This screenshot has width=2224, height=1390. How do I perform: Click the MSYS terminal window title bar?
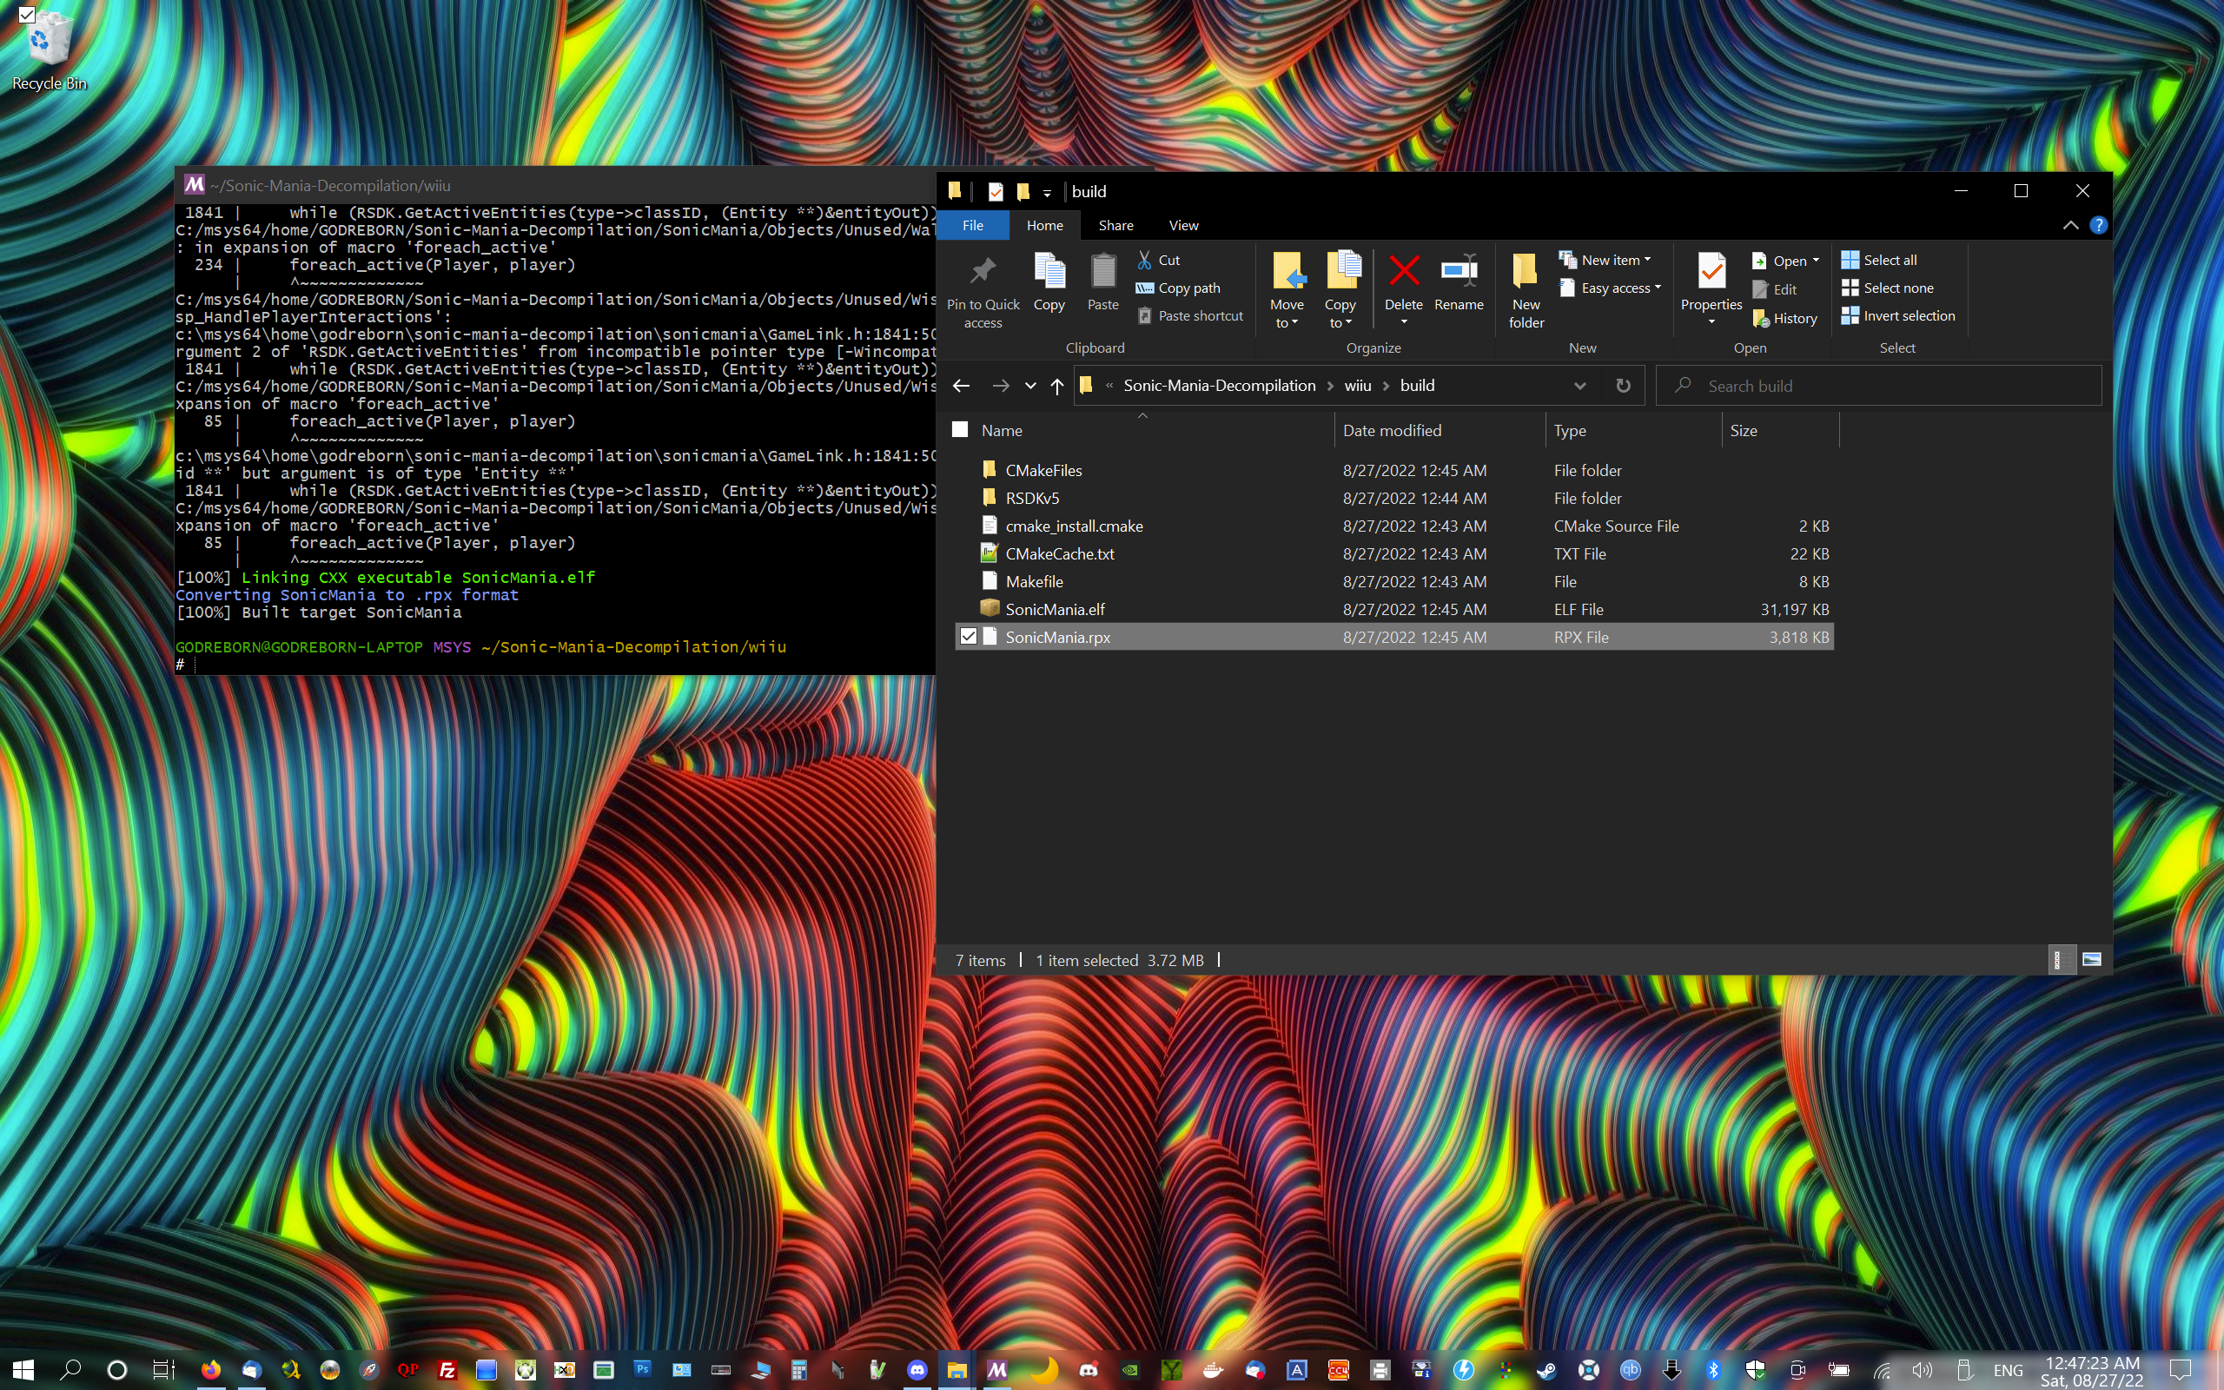pyautogui.click(x=555, y=185)
